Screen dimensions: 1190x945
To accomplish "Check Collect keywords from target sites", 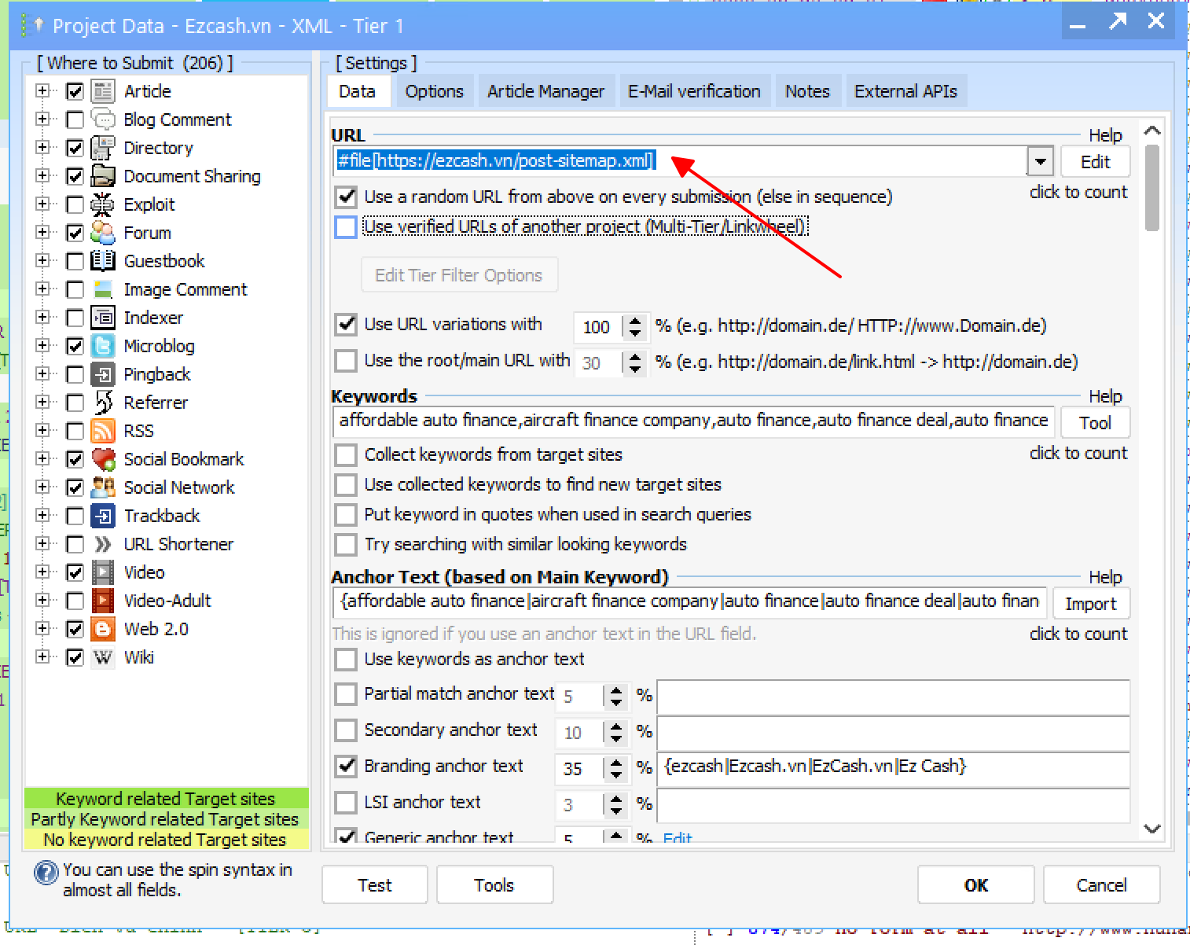I will pos(346,454).
